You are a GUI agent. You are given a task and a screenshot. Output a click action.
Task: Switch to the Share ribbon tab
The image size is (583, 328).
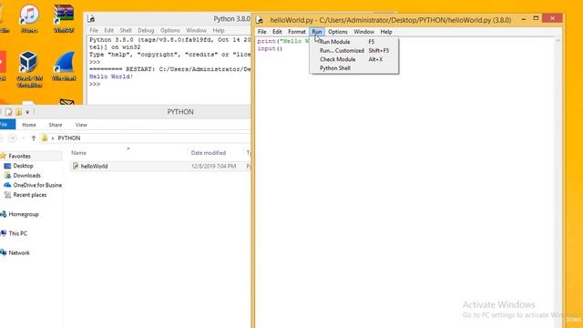pyautogui.click(x=56, y=125)
